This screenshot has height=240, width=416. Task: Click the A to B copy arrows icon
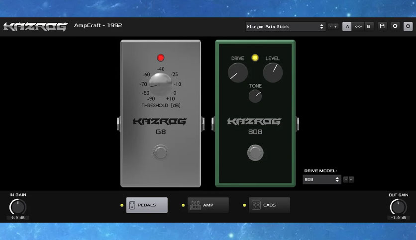[358, 26]
